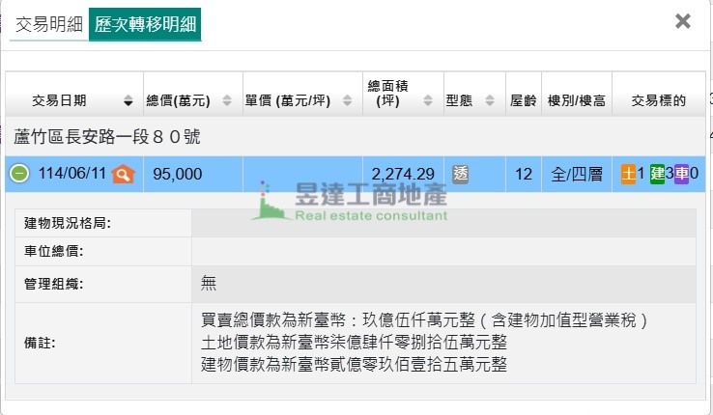Click the green 建 building icon
713x415 pixels.
tap(657, 175)
